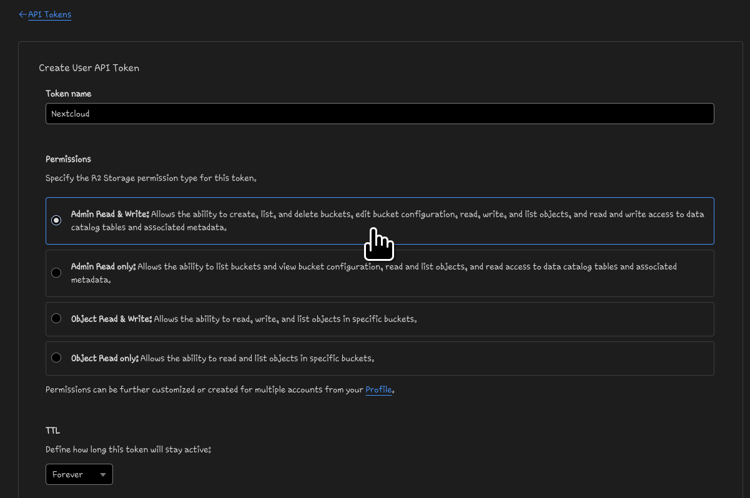This screenshot has height=498, width=750.
Task: Click the back arrow icon beside API Tokens
Action: click(x=23, y=14)
